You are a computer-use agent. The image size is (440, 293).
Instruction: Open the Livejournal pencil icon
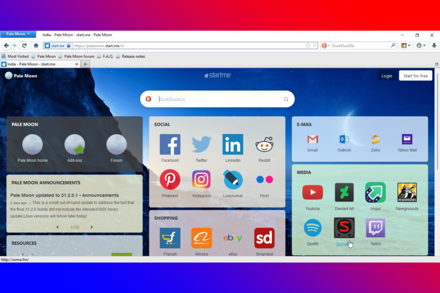coord(232,179)
